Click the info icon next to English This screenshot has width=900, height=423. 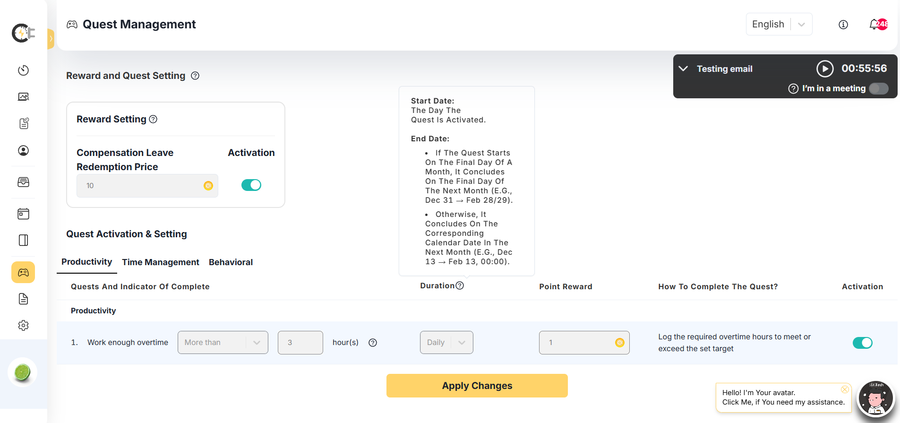[843, 25]
